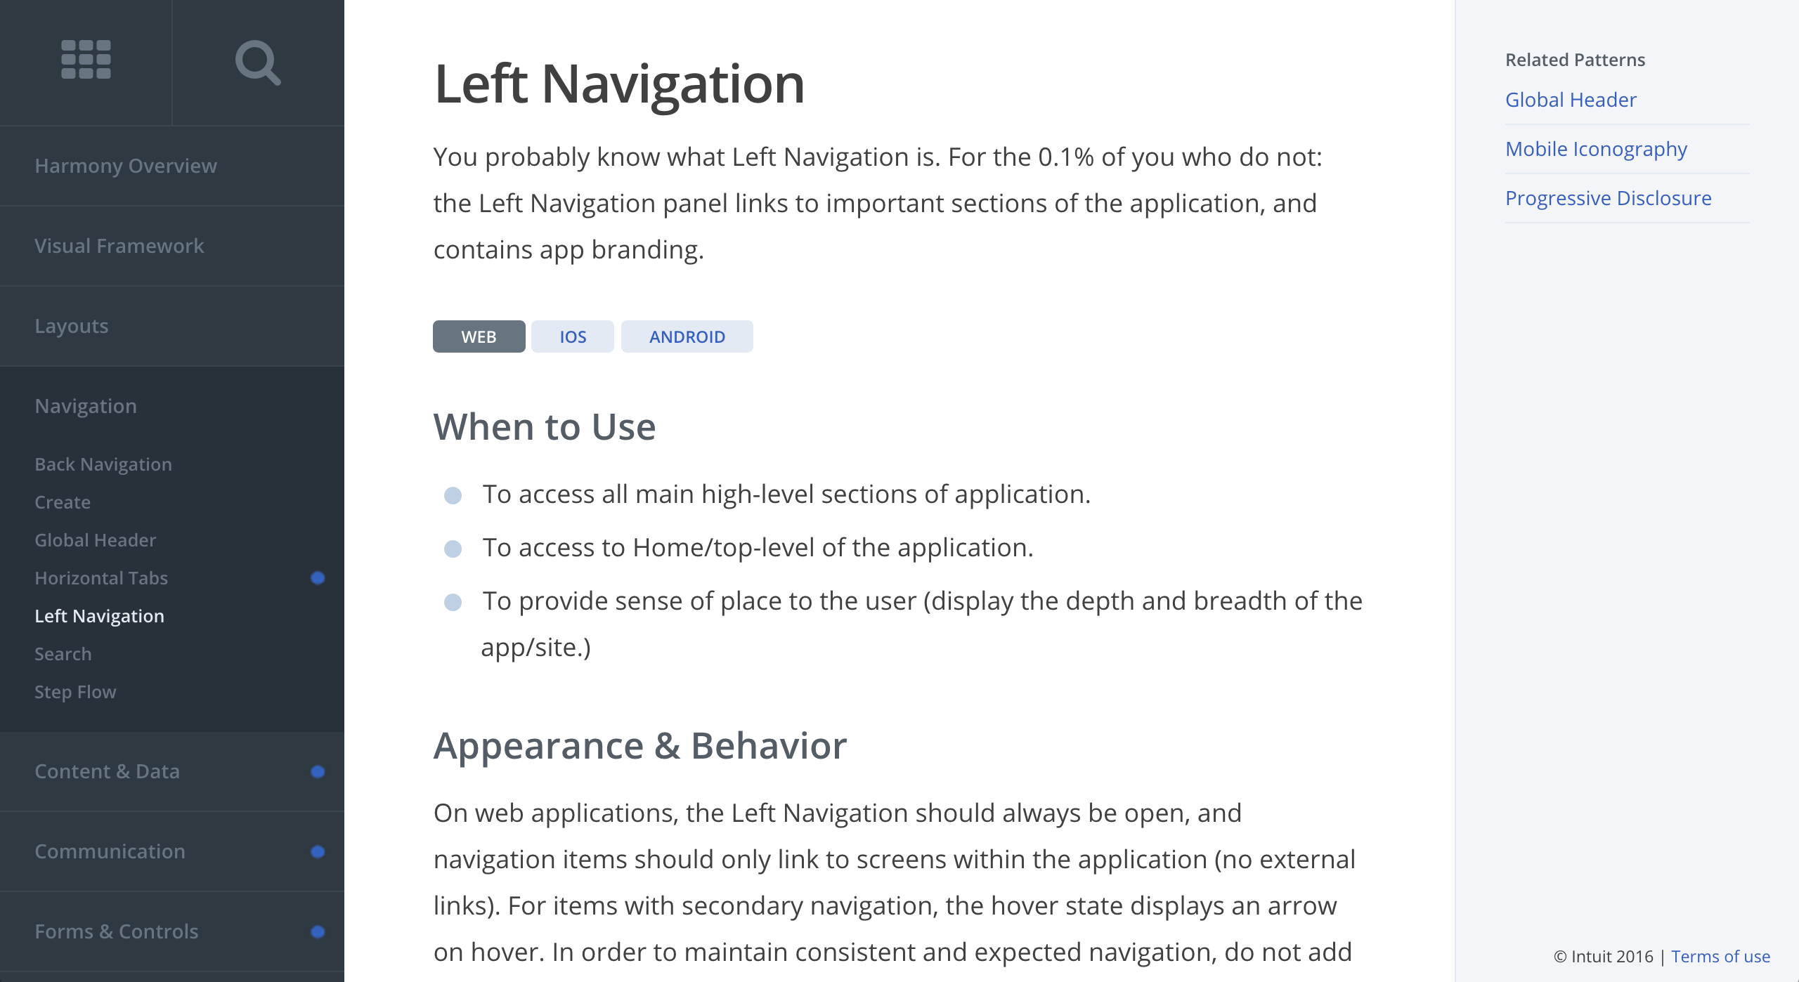Toggle the Content & Data section indicator

(x=319, y=771)
